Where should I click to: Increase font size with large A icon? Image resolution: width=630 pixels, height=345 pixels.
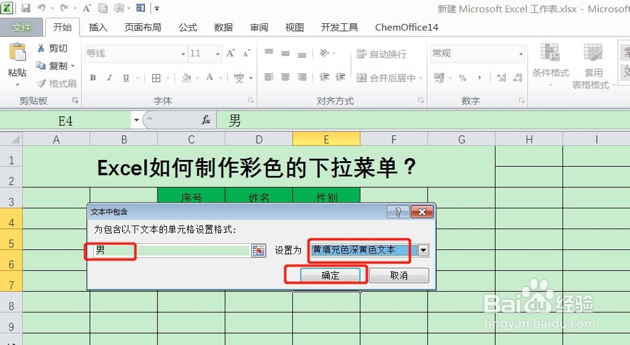pyautogui.click(x=231, y=53)
